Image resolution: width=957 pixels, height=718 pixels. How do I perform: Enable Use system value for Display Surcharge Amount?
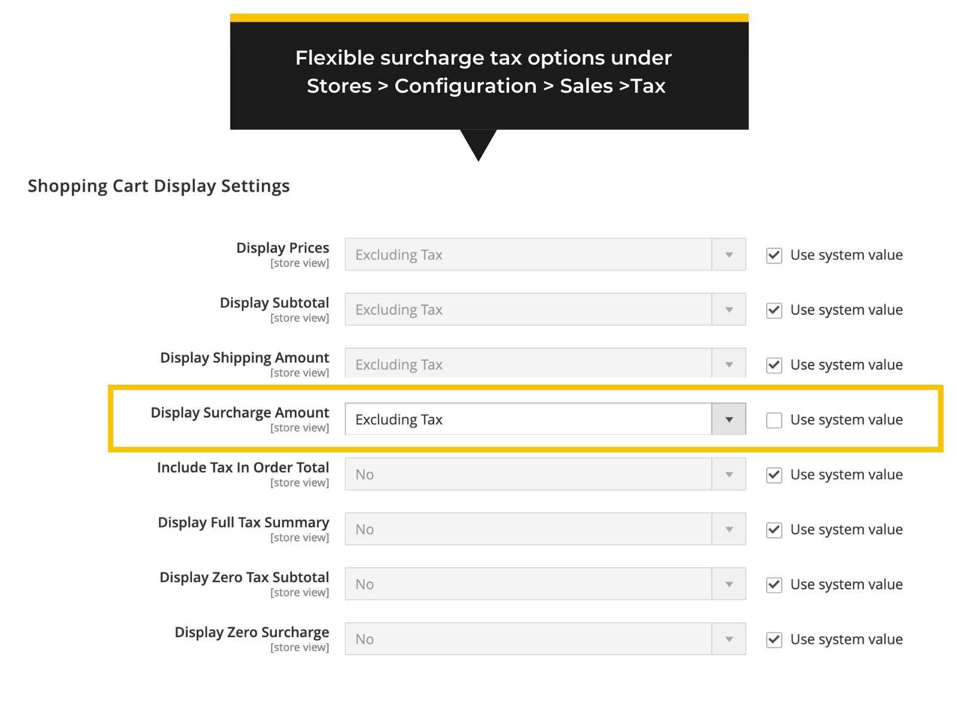pyautogui.click(x=774, y=420)
